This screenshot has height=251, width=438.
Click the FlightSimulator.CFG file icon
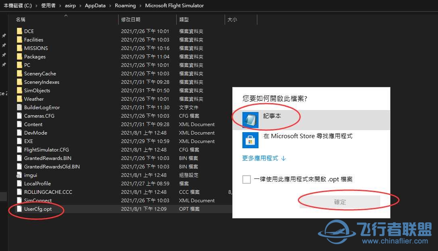(x=19, y=149)
